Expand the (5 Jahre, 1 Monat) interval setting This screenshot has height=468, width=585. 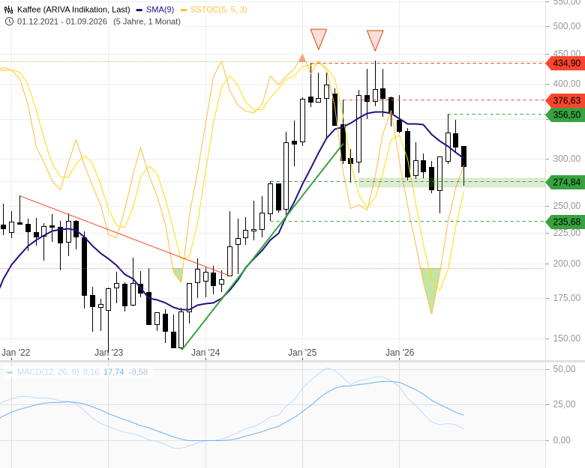(x=147, y=22)
